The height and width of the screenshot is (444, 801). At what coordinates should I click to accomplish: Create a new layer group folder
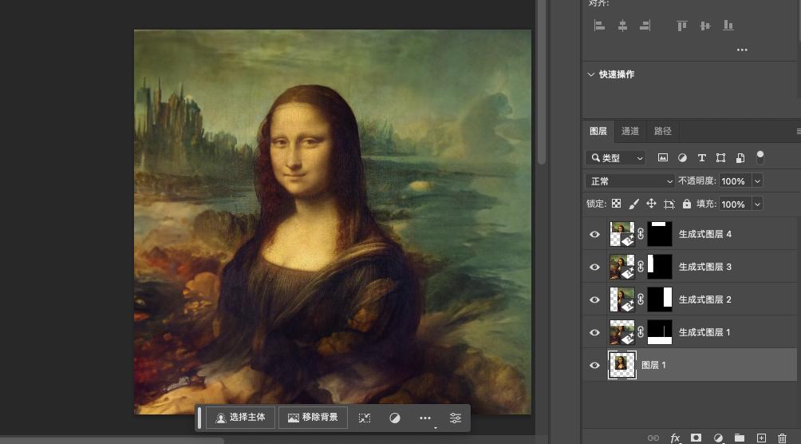click(740, 438)
